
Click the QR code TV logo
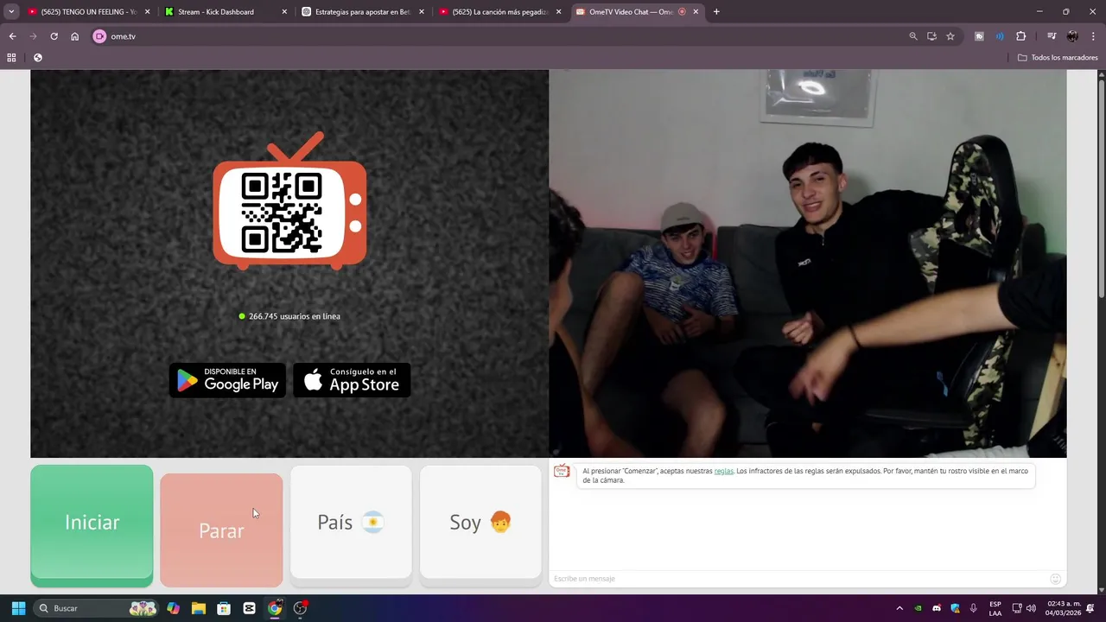tap(289, 200)
